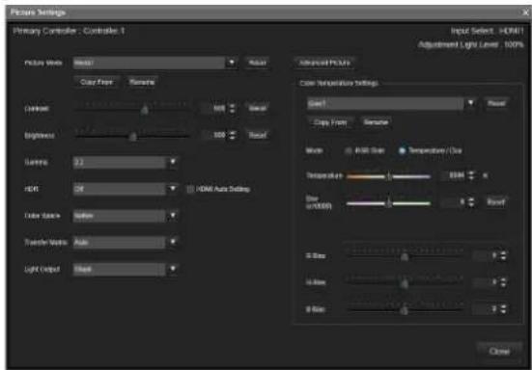Increase the B Bias value with up arrow
Image resolution: width=532 pixels, height=370 pixels.
503,306
